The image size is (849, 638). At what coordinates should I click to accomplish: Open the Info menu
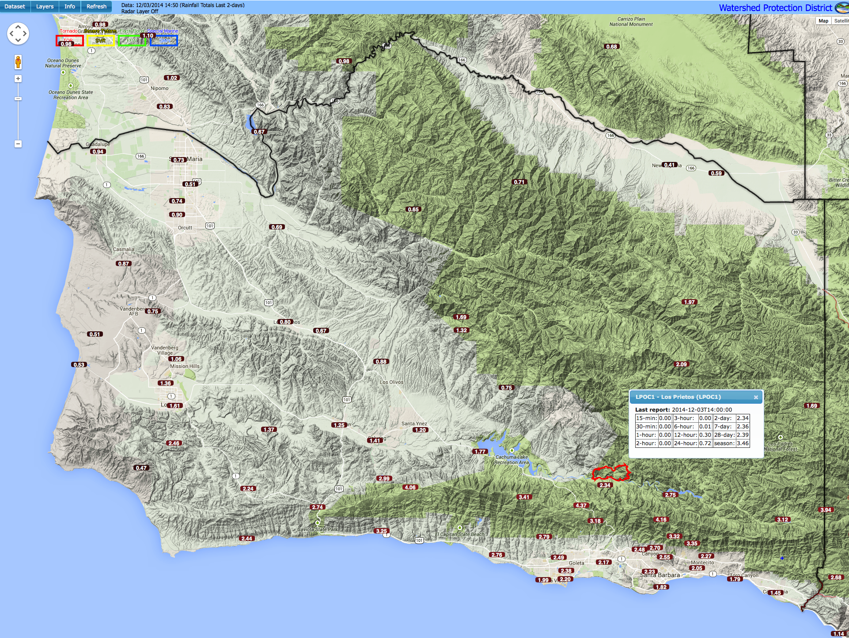coord(69,6)
